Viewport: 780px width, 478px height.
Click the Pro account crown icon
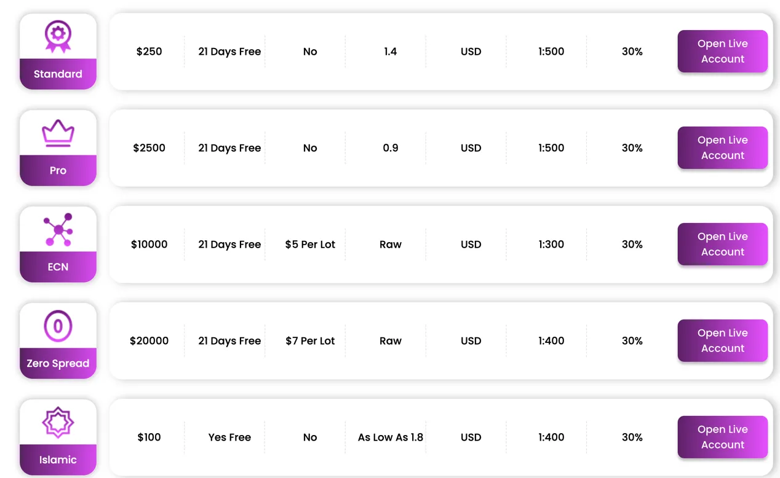58,133
